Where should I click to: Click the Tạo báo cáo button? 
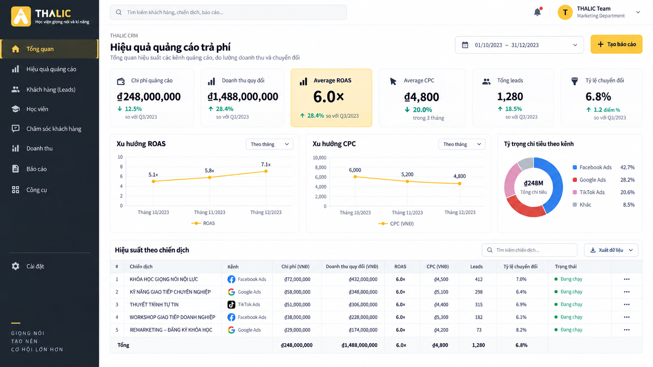[616, 44]
